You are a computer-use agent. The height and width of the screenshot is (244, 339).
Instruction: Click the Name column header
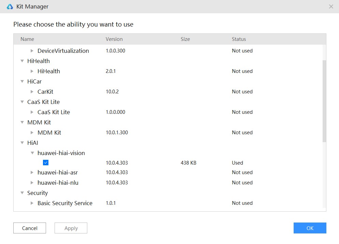point(27,39)
